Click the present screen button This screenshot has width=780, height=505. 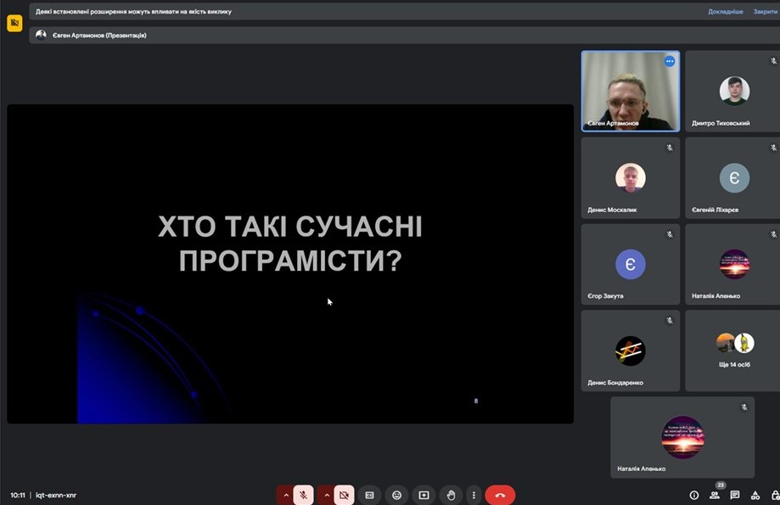click(x=424, y=495)
